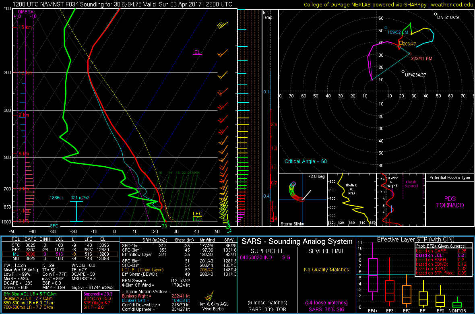Select the UP=234/27 Corfidi upshear marker
The image size is (475, 314).
(x=403, y=72)
